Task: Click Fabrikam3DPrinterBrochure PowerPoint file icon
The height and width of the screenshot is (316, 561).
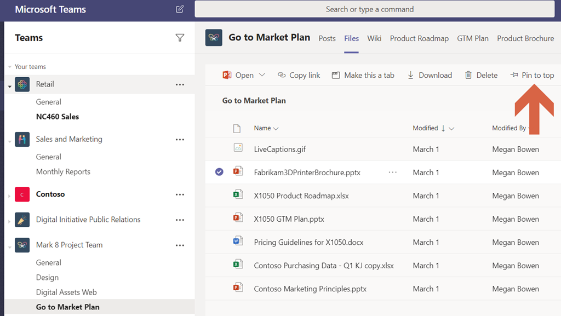Action: pyautogui.click(x=238, y=171)
